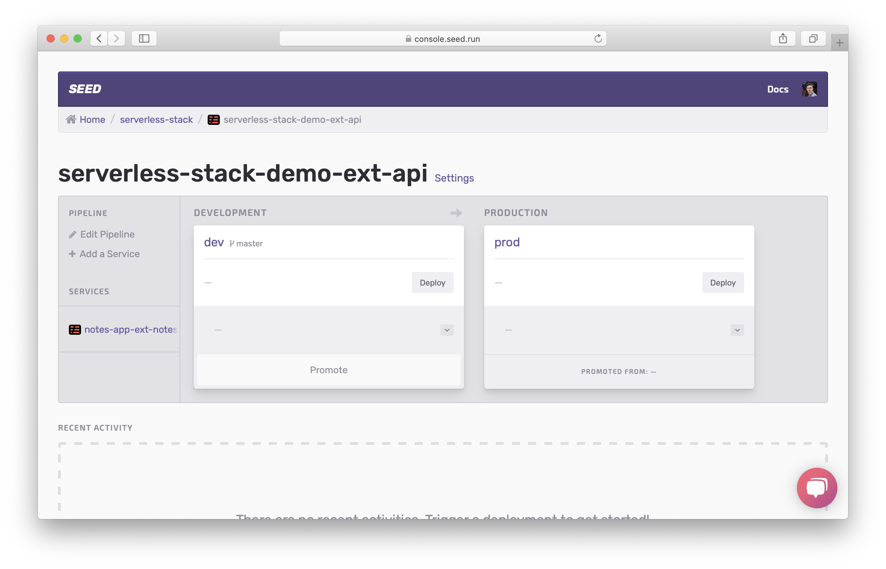Toggle the Safari sidebar button
Image resolution: width=886 pixels, height=569 pixels.
[x=144, y=38]
